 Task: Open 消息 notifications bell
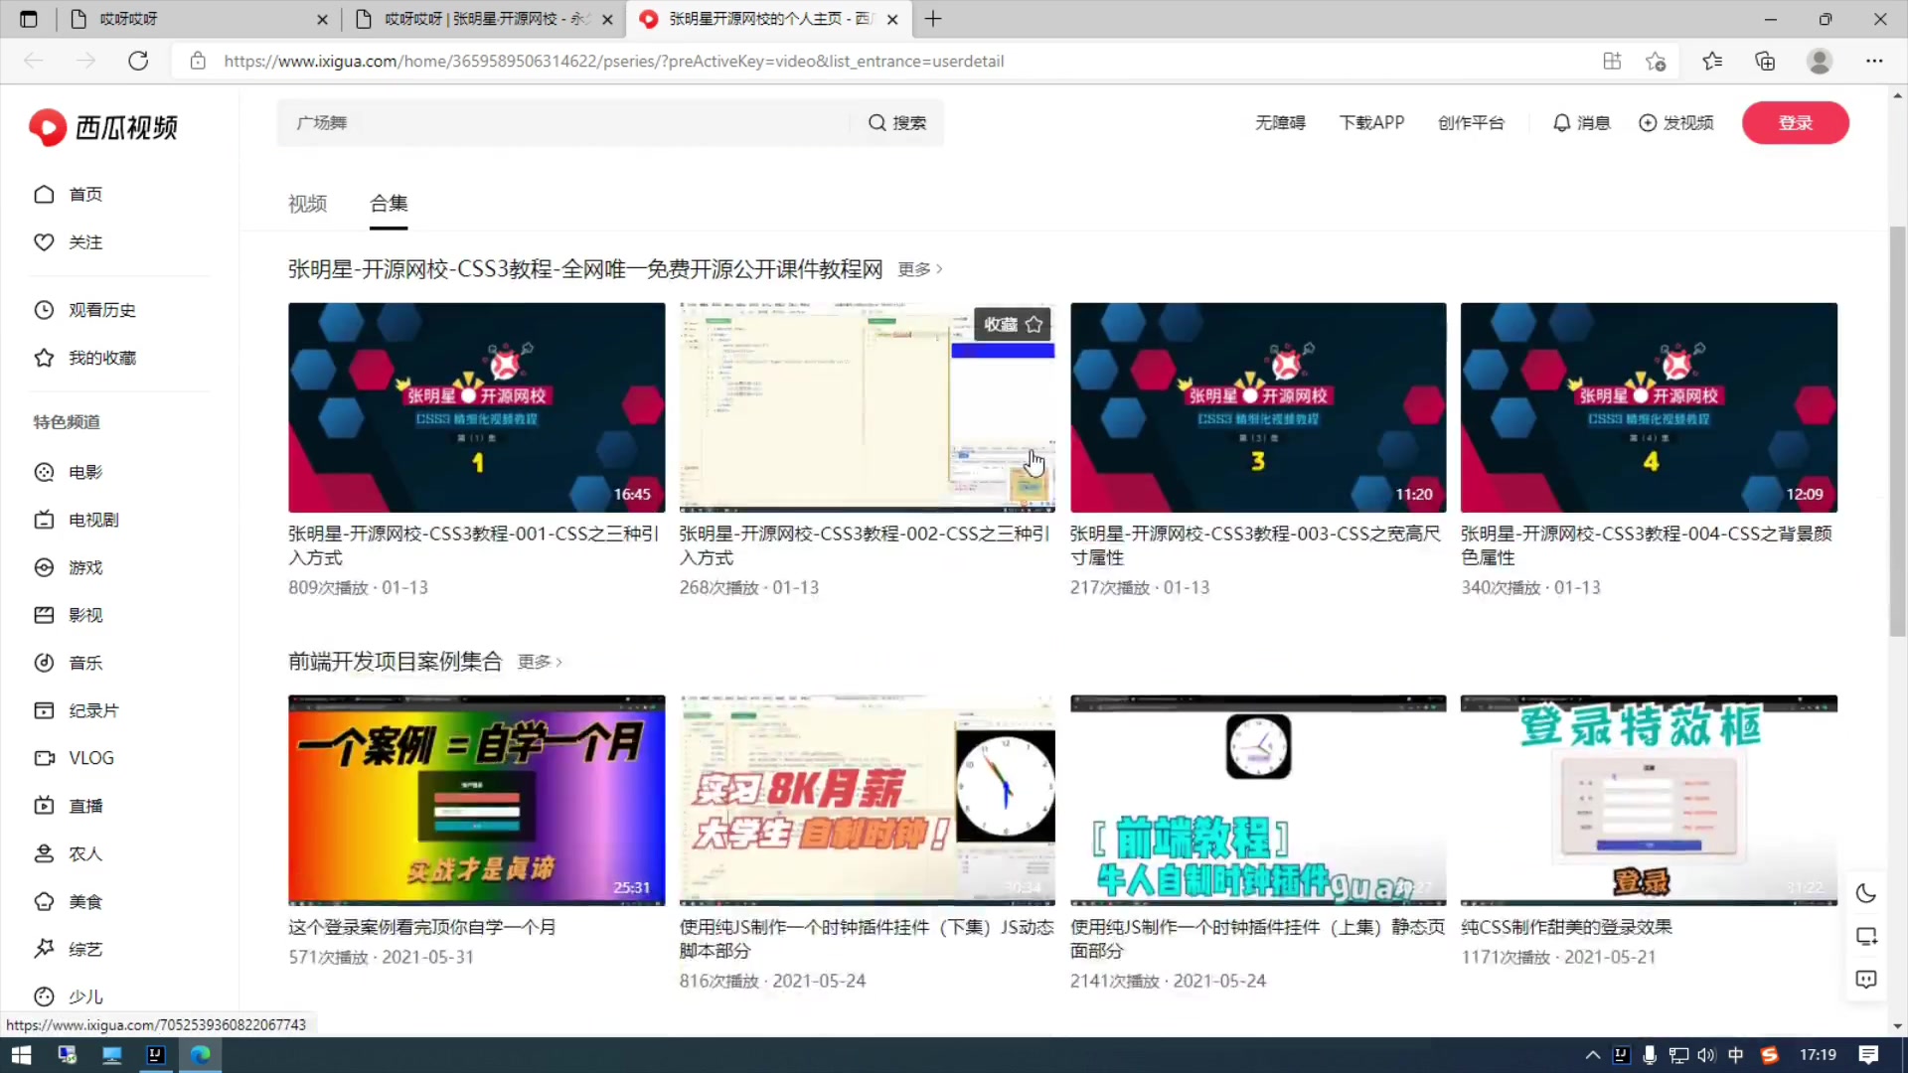pyautogui.click(x=1581, y=123)
